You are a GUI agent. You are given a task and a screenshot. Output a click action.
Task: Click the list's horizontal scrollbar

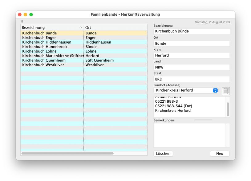tap(67, 153)
